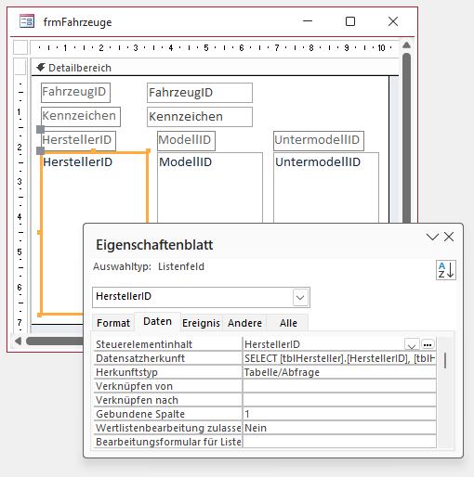The width and height of the screenshot is (474, 477).
Task: Open Eigenschaftenblatt options chevron menu
Action: tap(432, 237)
